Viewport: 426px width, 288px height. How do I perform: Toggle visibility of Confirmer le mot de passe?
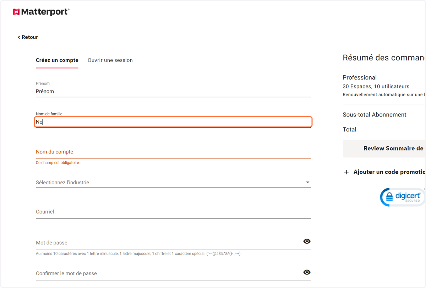(307, 272)
